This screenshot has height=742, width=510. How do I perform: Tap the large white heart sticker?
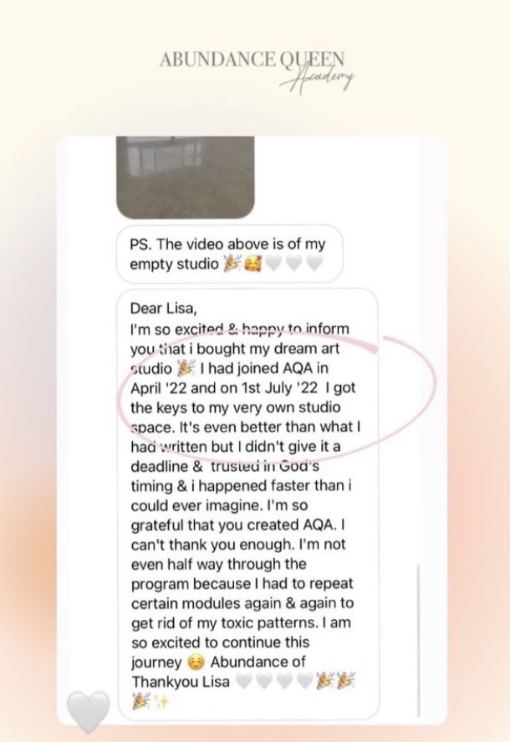(89, 711)
